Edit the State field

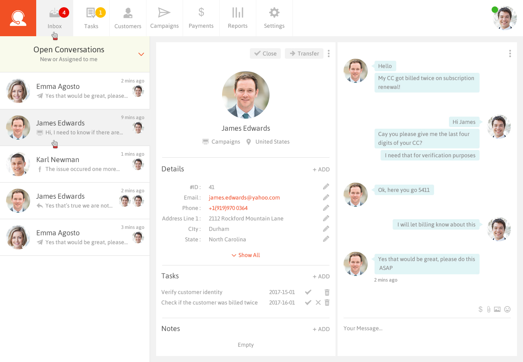326,239
